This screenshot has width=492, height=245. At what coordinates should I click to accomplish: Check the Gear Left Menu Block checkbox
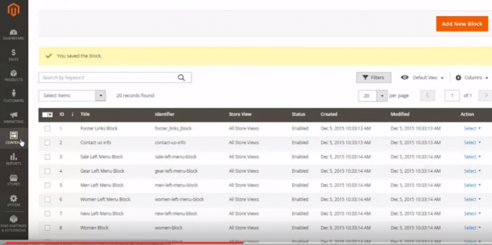click(47, 171)
